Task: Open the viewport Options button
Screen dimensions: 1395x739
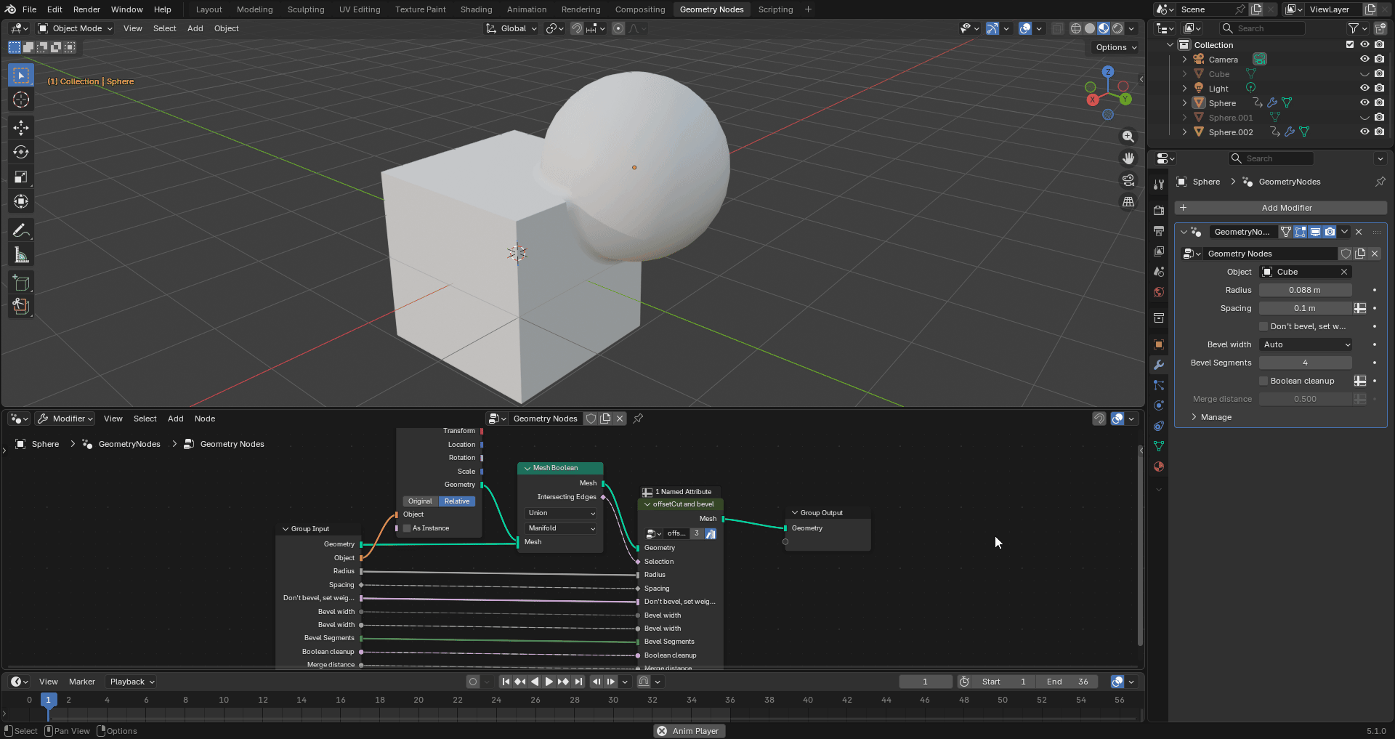Action: pyautogui.click(x=1116, y=47)
